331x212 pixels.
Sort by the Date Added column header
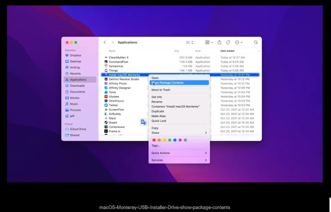(x=228, y=51)
